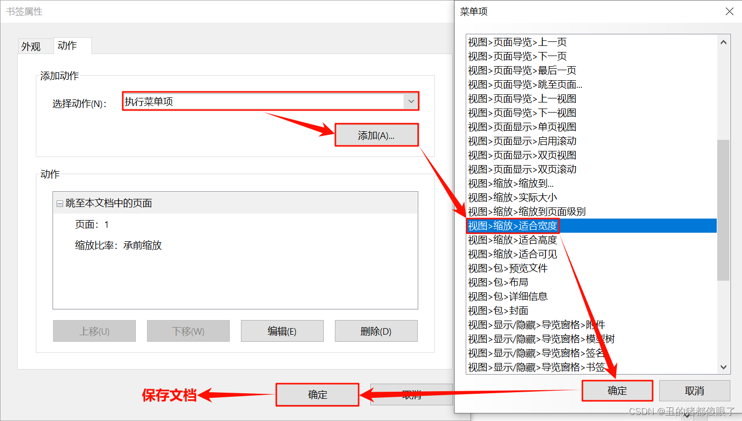
Task: Confirm bookmark properties with 确定
Action: (x=318, y=395)
